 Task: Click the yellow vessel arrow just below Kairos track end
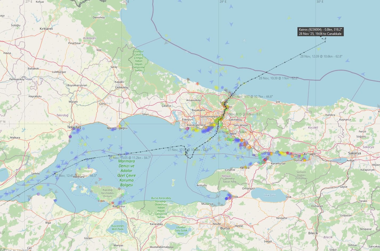click(x=318, y=49)
